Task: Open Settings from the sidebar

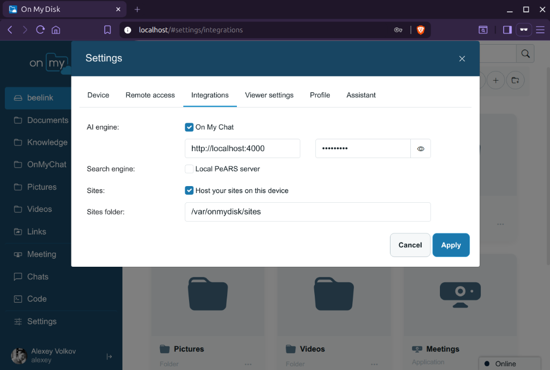Action: pyautogui.click(x=35, y=321)
